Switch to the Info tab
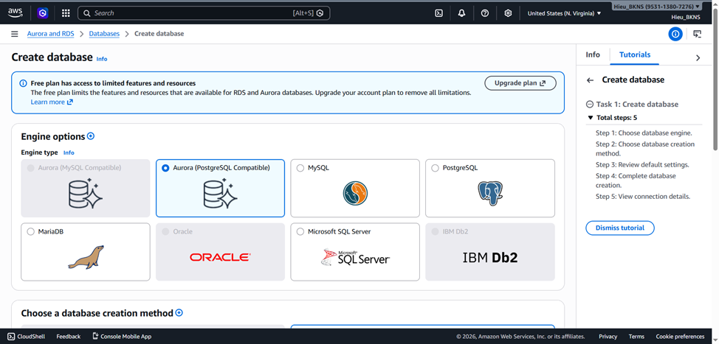Viewport: 719px width, 344px height. 593,55
